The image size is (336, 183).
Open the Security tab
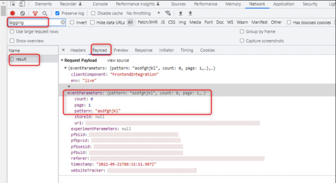coord(310,4)
